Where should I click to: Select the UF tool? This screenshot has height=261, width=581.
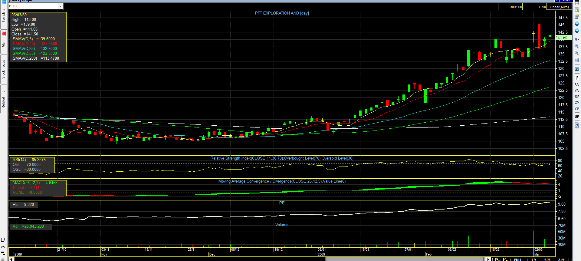tap(577, 117)
